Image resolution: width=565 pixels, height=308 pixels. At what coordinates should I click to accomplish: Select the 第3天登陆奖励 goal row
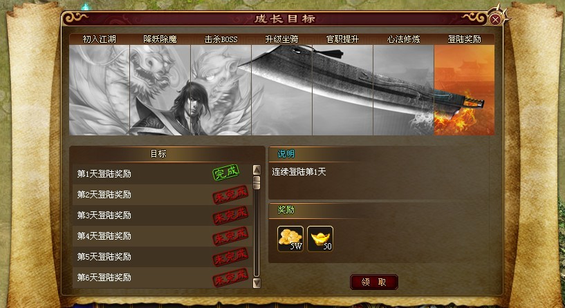[x=162, y=215]
